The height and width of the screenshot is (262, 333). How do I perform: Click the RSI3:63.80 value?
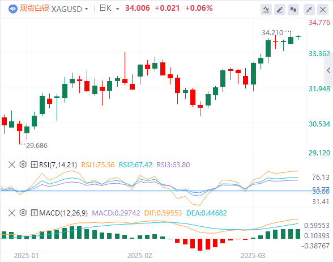[173, 165]
